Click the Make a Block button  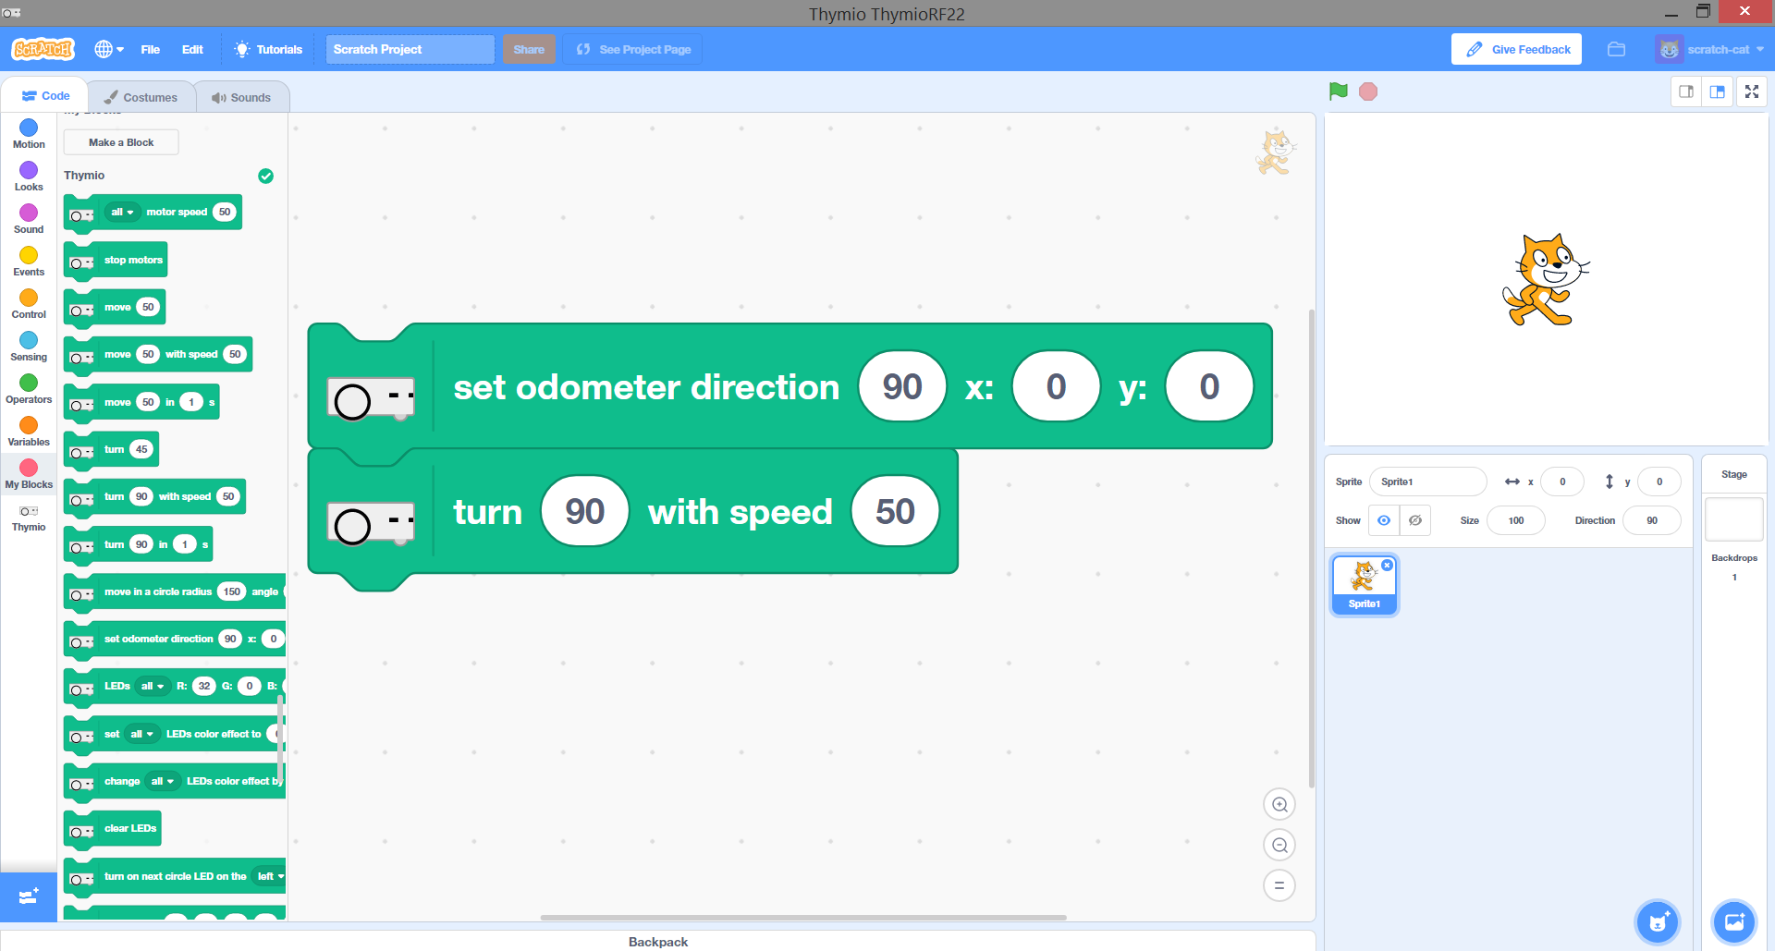(121, 141)
